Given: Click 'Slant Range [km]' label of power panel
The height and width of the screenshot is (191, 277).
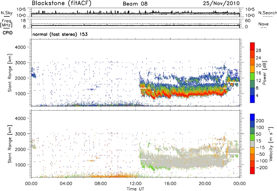Looking at the screenshot, I should click(10, 73).
